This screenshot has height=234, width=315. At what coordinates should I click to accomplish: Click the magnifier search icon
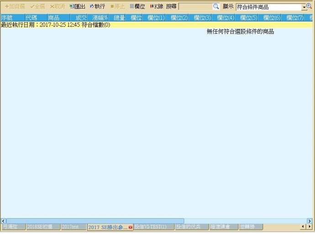coord(216,7)
